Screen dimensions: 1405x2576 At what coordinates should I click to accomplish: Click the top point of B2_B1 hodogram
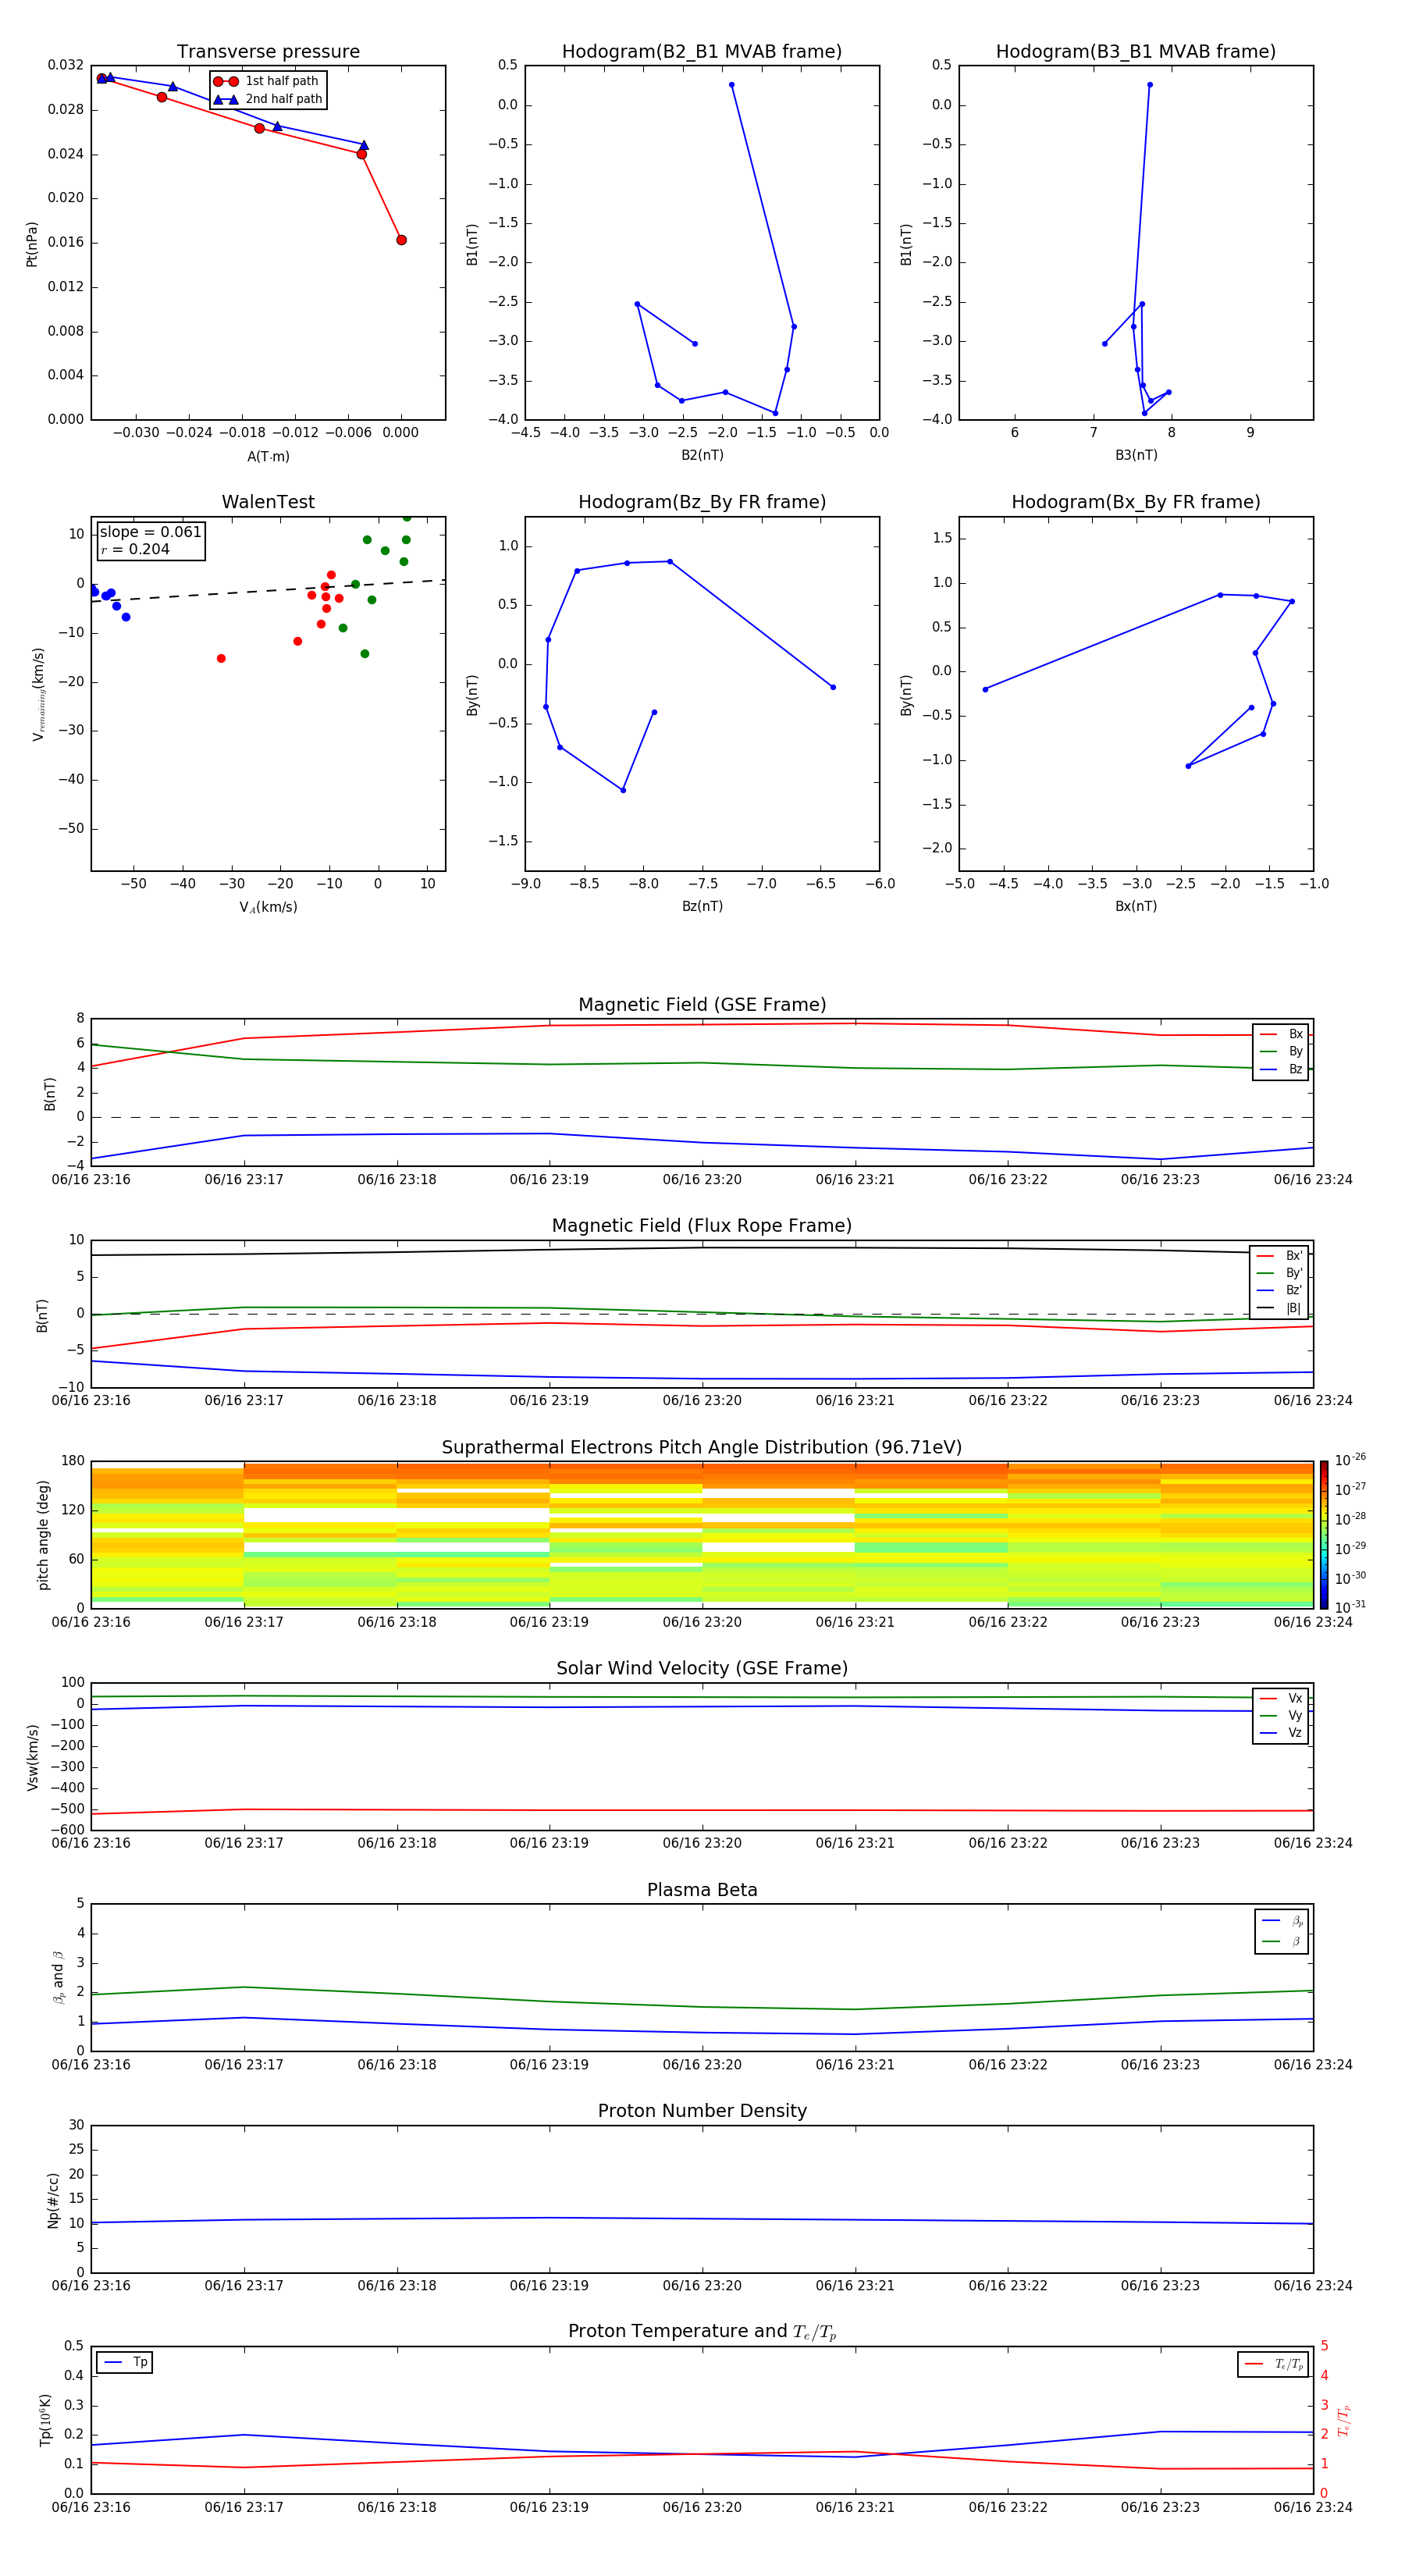pyautogui.click(x=732, y=85)
